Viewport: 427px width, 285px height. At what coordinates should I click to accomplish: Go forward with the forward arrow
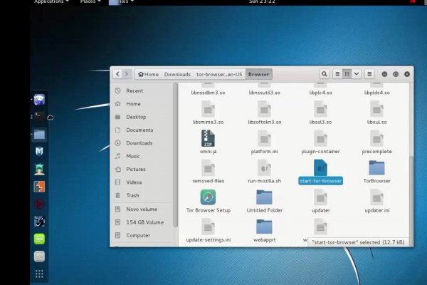tap(127, 74)
